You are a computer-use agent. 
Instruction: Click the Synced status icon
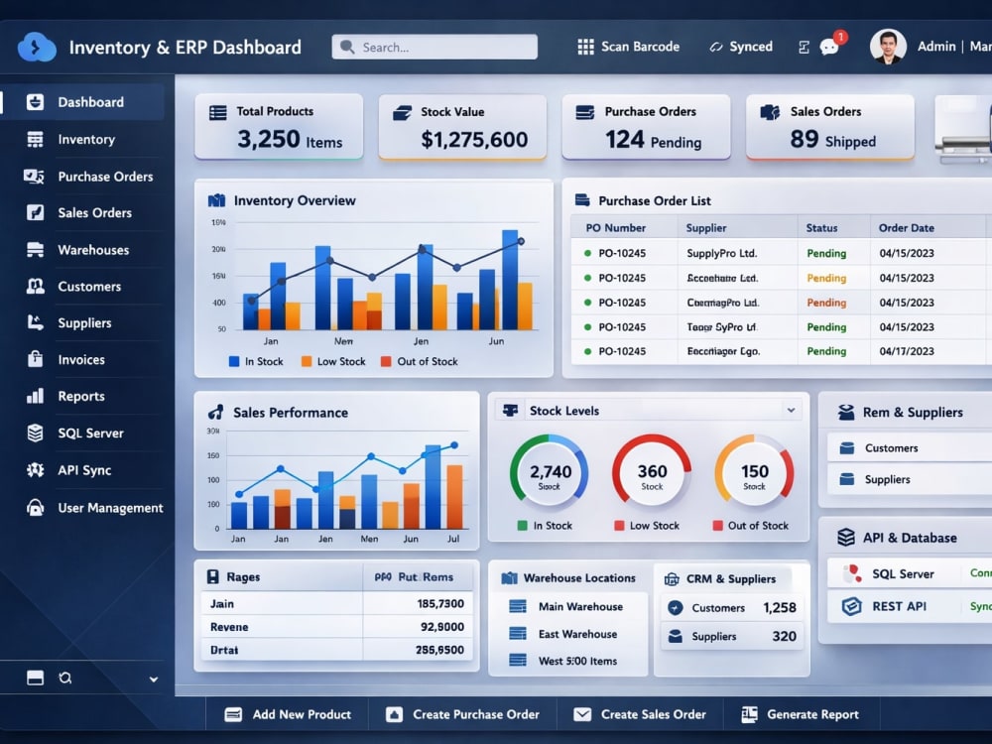(x=716, y=47)
